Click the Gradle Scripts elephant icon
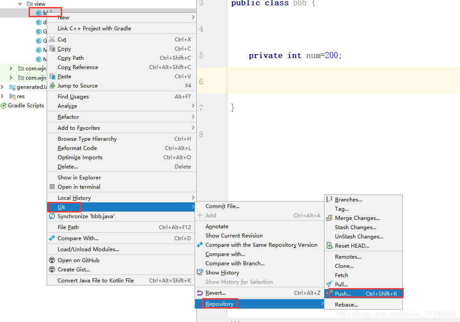The height and width of the screenshot is (322, 460). (x=4, y=106)
